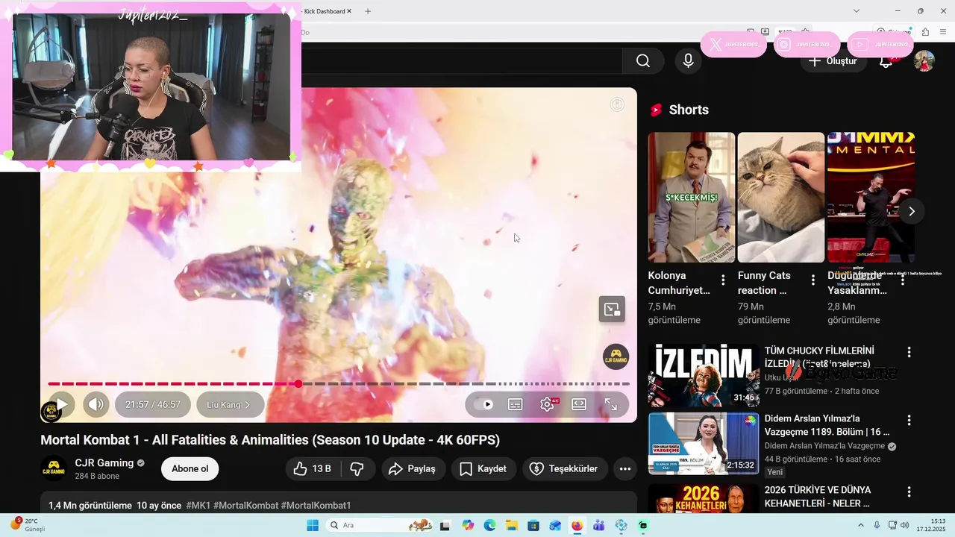Close the Kick Dashboard tab
Screen dimensions: 955x537
point(349,11)
